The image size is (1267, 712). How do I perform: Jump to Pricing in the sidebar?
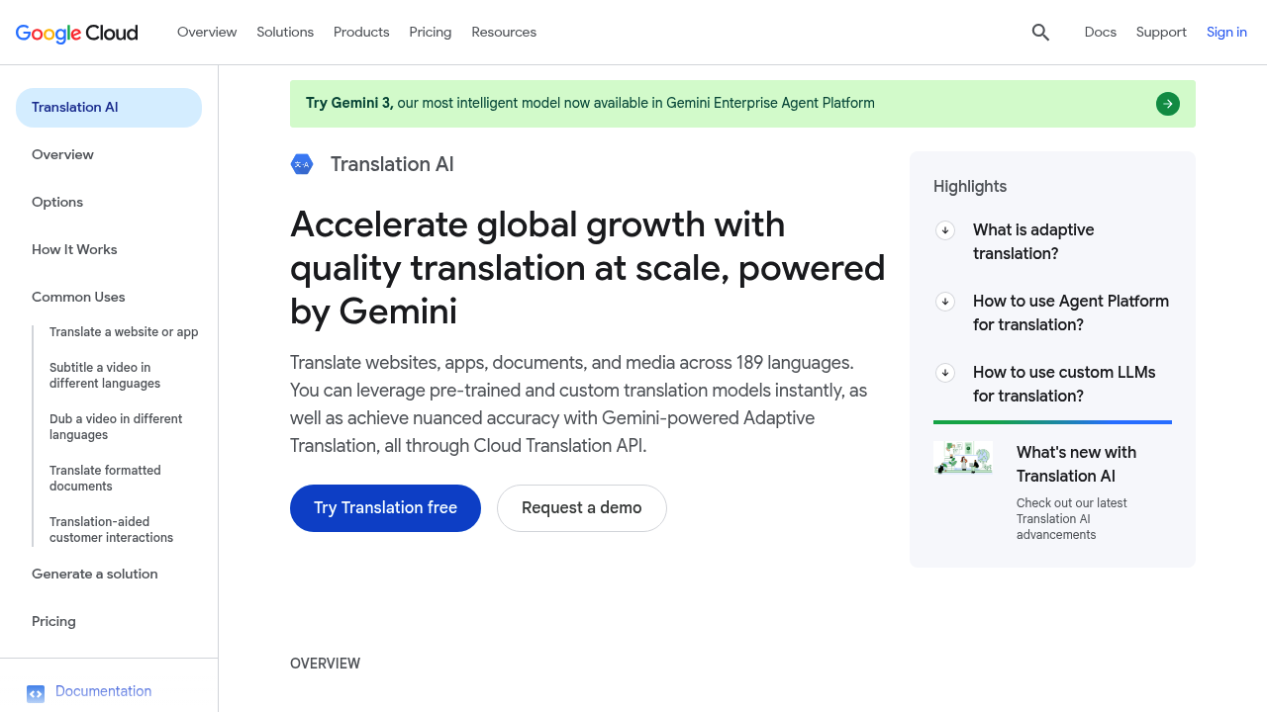53,622
